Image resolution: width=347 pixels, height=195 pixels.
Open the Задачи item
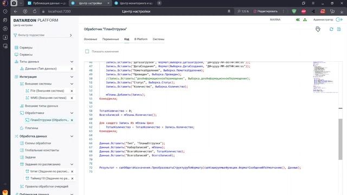tap(30, 157)
